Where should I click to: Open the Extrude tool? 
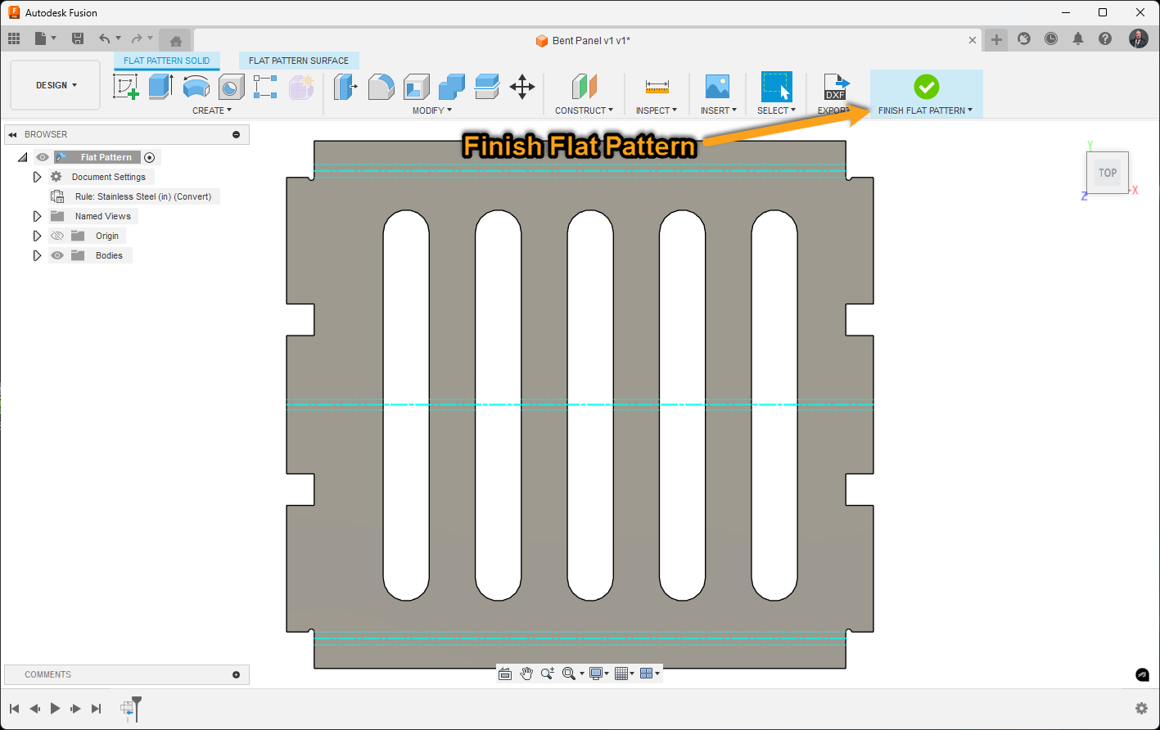161,85
